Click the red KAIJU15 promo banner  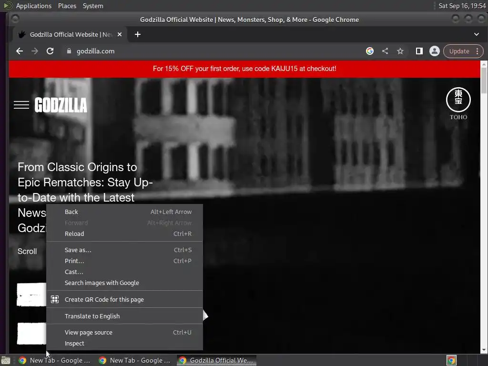[244, 69]
